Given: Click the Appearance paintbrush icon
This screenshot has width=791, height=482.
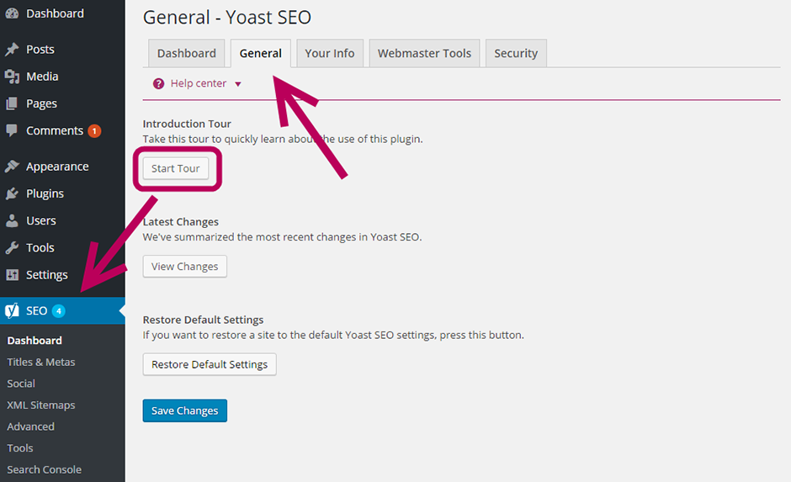Looking at the screenshot, I should pos(12,167).
